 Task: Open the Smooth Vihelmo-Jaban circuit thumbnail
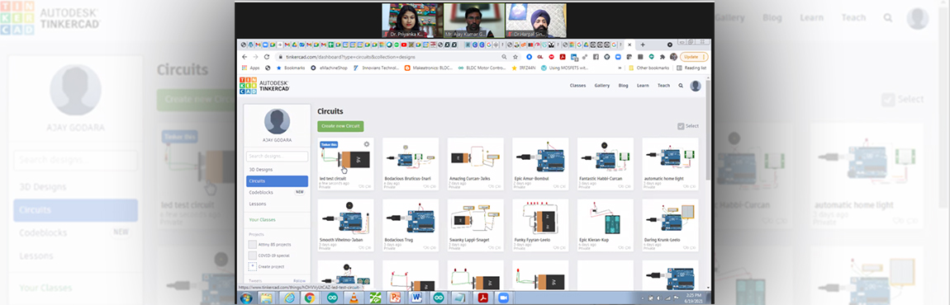345,218
